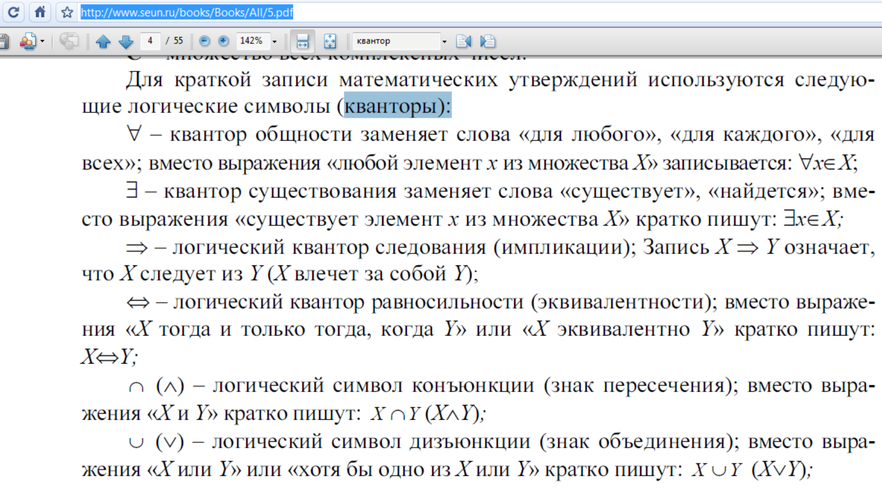Reload the page with the refresh button
882x494 pixels.
point(14,12)
